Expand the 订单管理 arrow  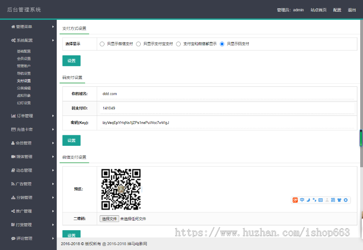tap(53, 116)
